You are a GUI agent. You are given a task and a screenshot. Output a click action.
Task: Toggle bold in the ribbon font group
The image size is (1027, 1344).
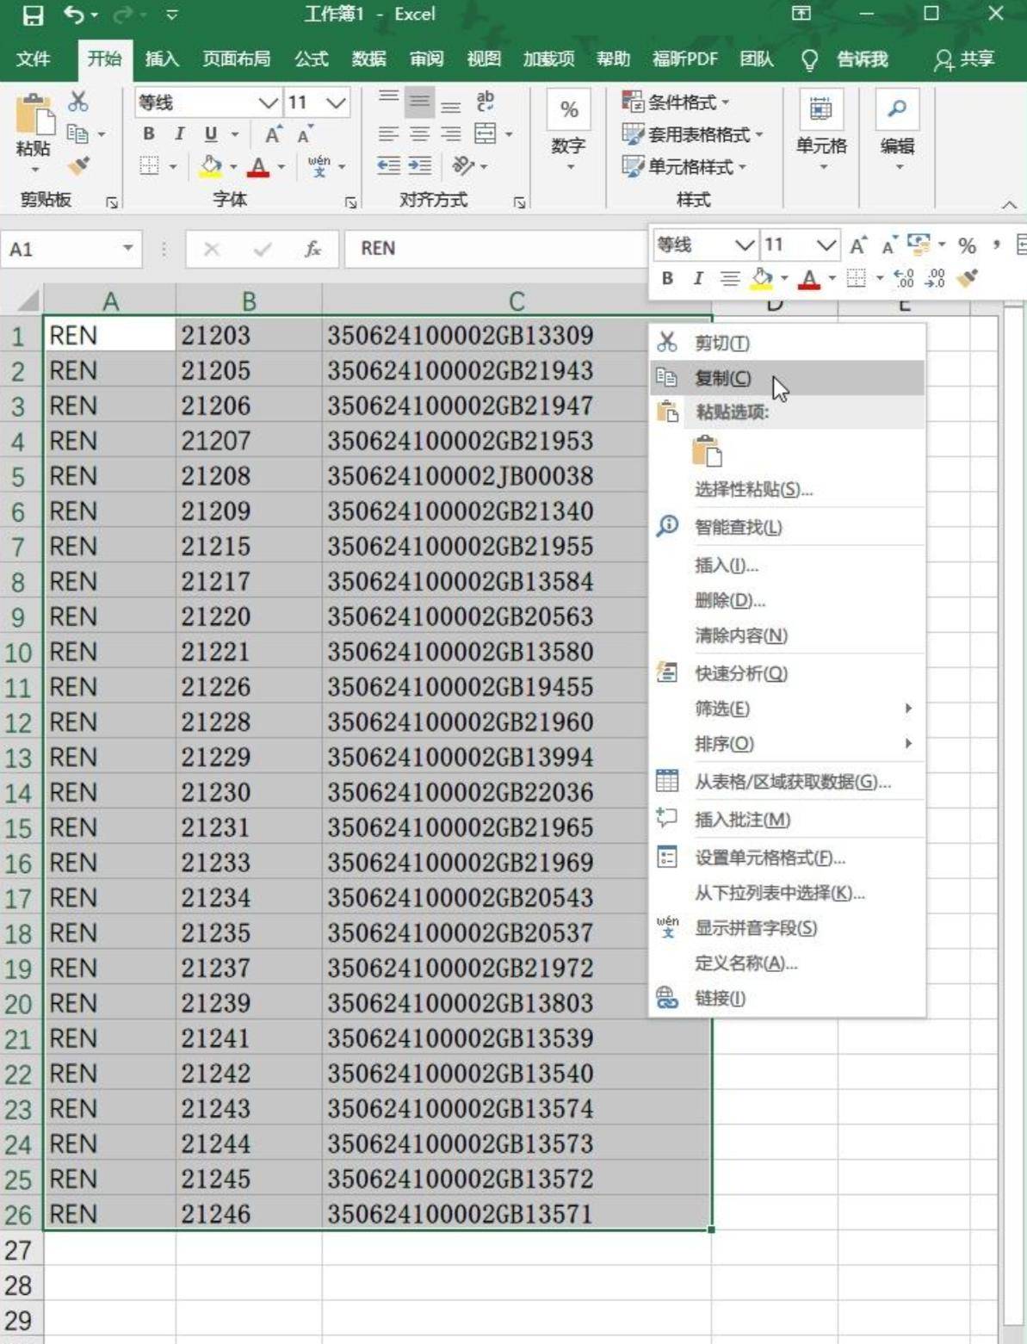149,133
